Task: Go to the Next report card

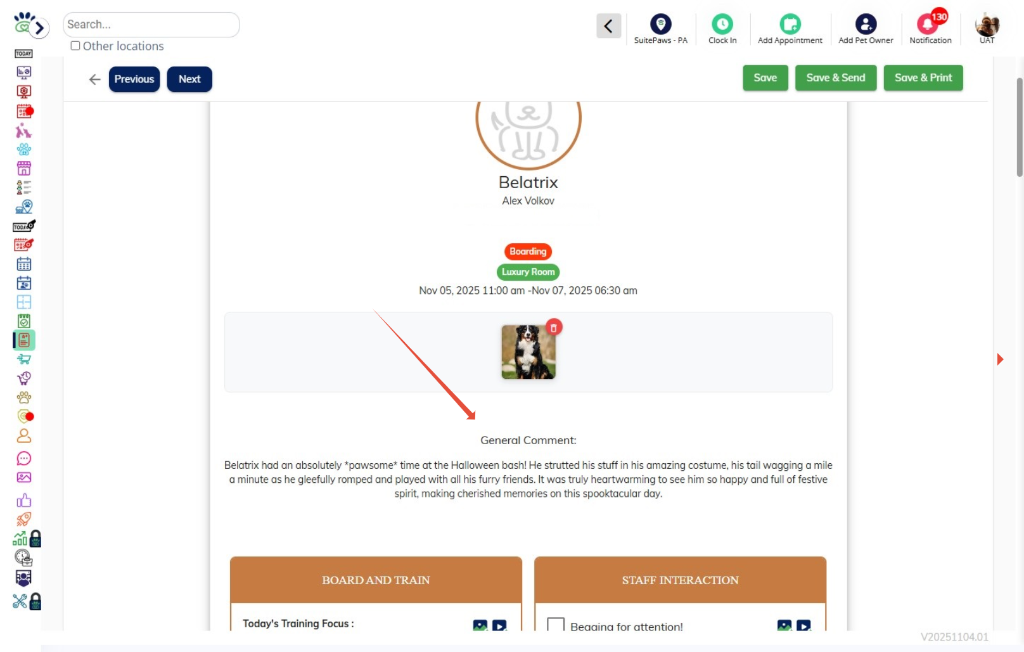Action: point(189,79)
